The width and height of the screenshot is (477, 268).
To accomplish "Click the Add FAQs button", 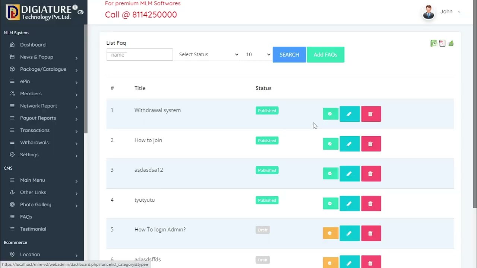I will pos(325,55).
